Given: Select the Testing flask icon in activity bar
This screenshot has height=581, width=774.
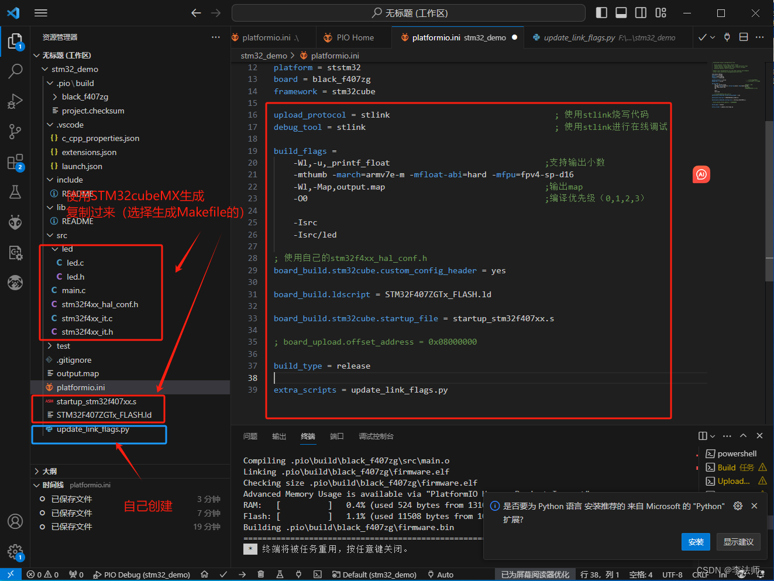Looking at the screenshot, I should click(15, 192).
